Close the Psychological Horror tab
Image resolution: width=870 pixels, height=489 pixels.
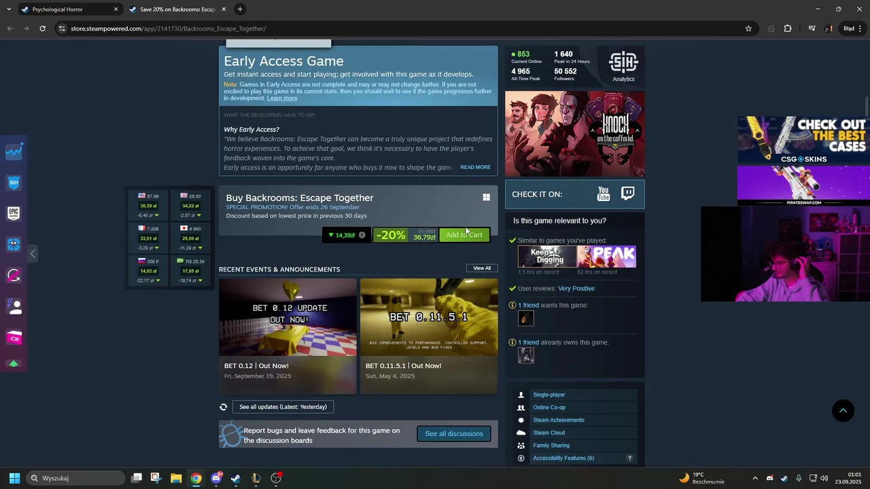[x=116, y=10]
